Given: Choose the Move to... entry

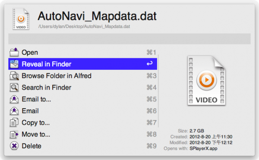Looking at the screenshot, I should coord(82,134).
